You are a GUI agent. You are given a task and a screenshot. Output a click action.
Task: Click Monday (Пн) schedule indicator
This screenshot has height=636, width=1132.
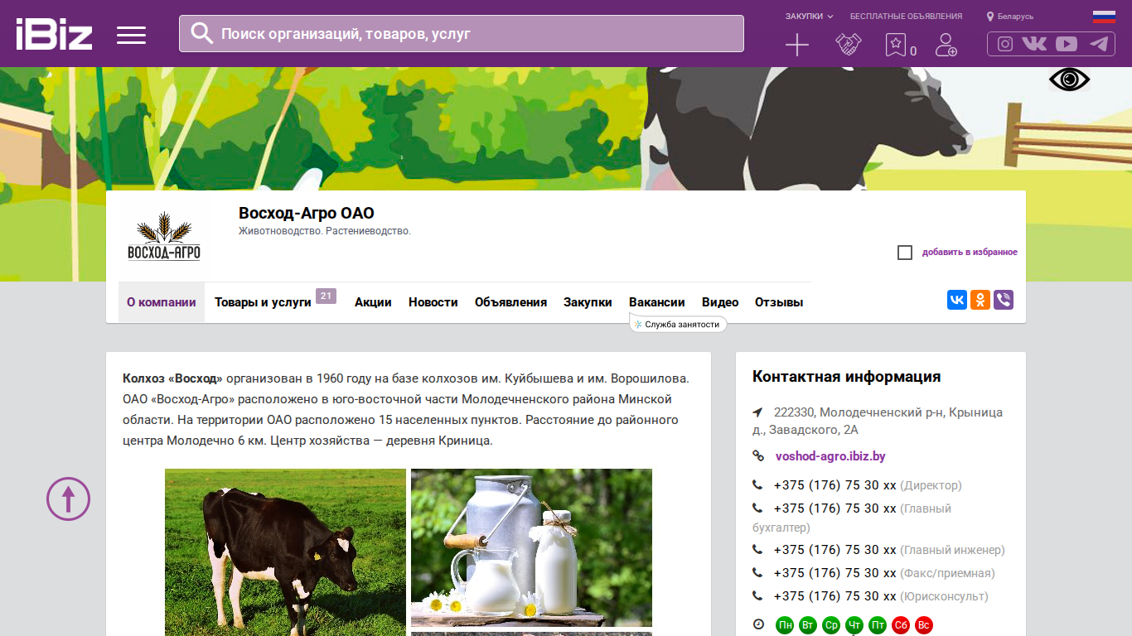(x=785, y=625)
